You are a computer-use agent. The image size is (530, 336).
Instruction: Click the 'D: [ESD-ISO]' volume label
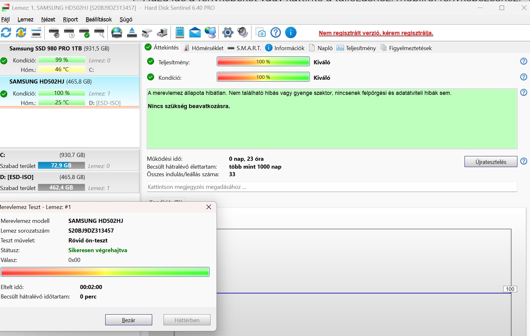click(x=17, y=177)
